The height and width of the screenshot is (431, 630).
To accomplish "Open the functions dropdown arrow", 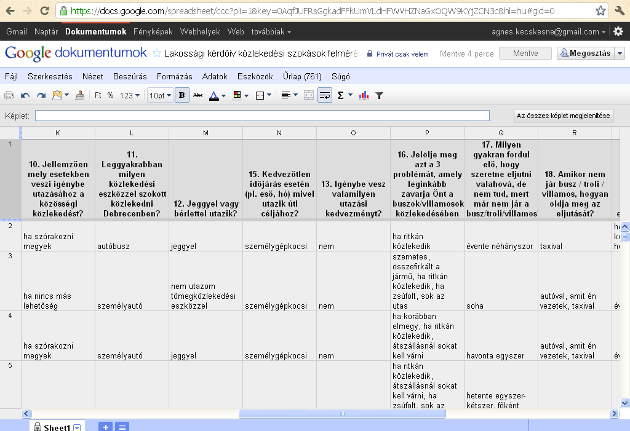I will [350, 95].
